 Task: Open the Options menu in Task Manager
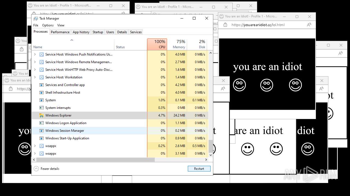(x=48, y=25)
